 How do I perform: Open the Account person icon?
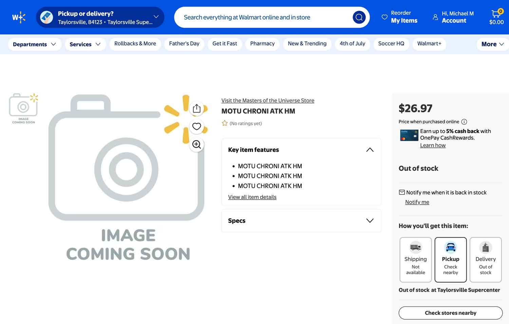(435, 17)
